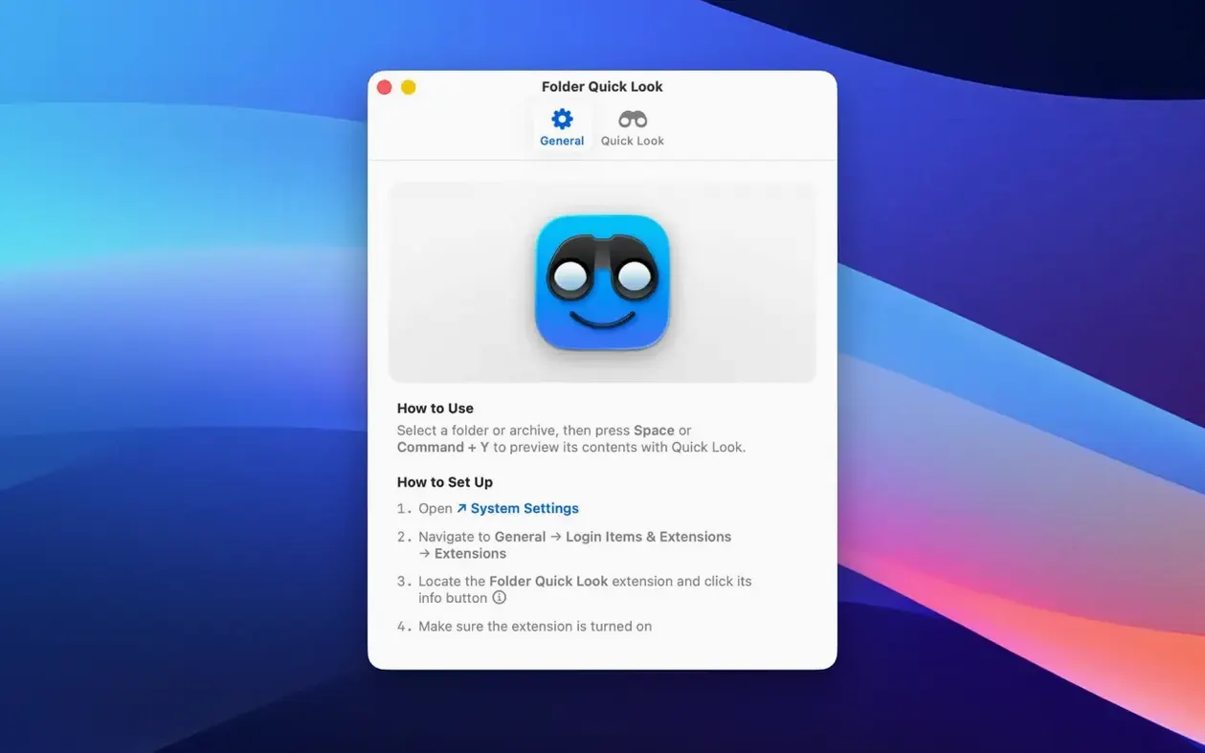
Task: Click the 'Login Items & Extensions' text
Action: pyautogui.click(x=648, y=537)
